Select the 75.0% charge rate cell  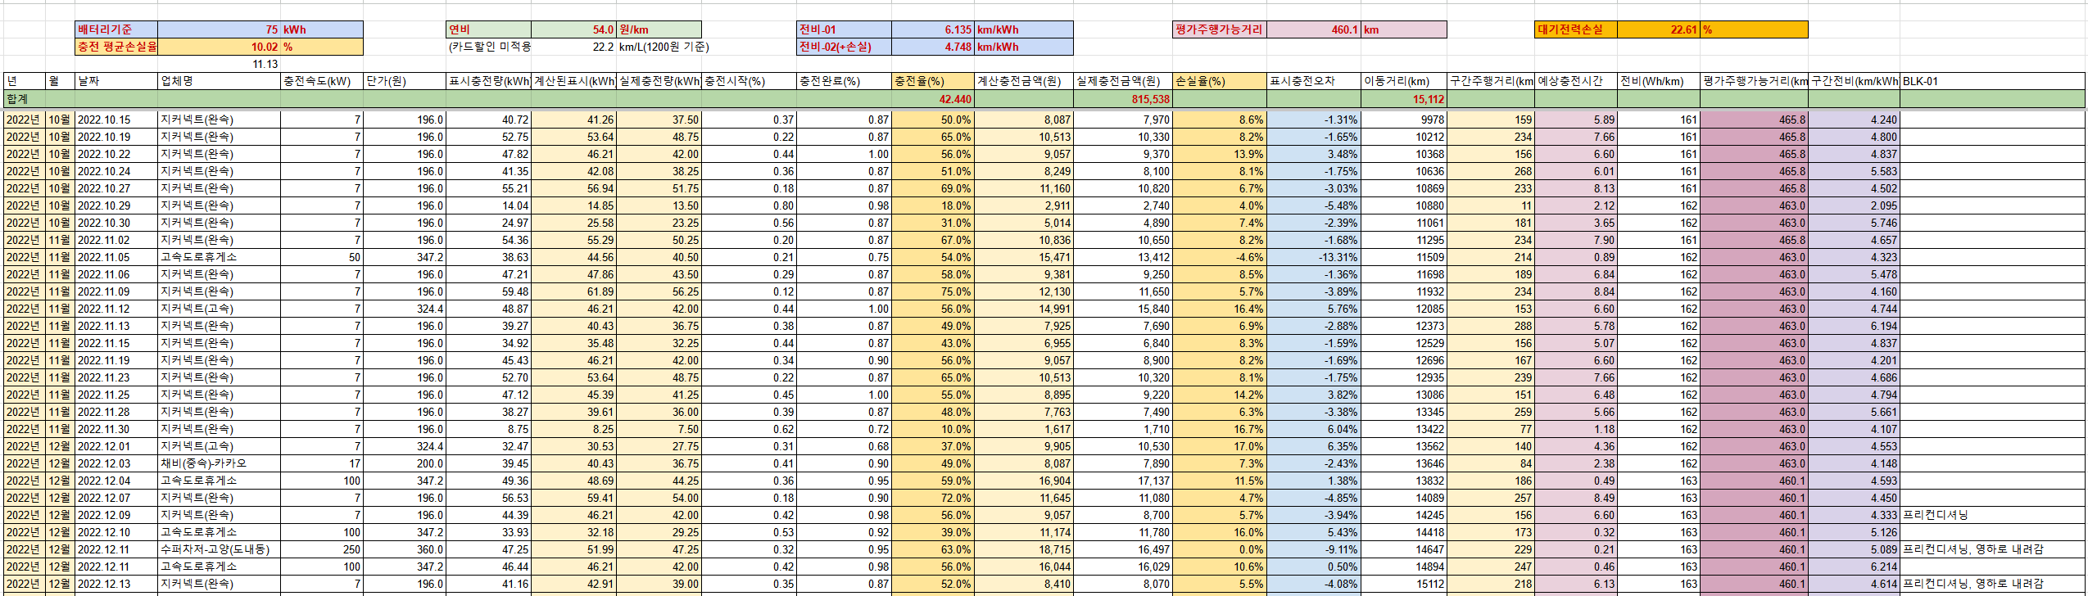pyautogui.click(x=932, y=291)
